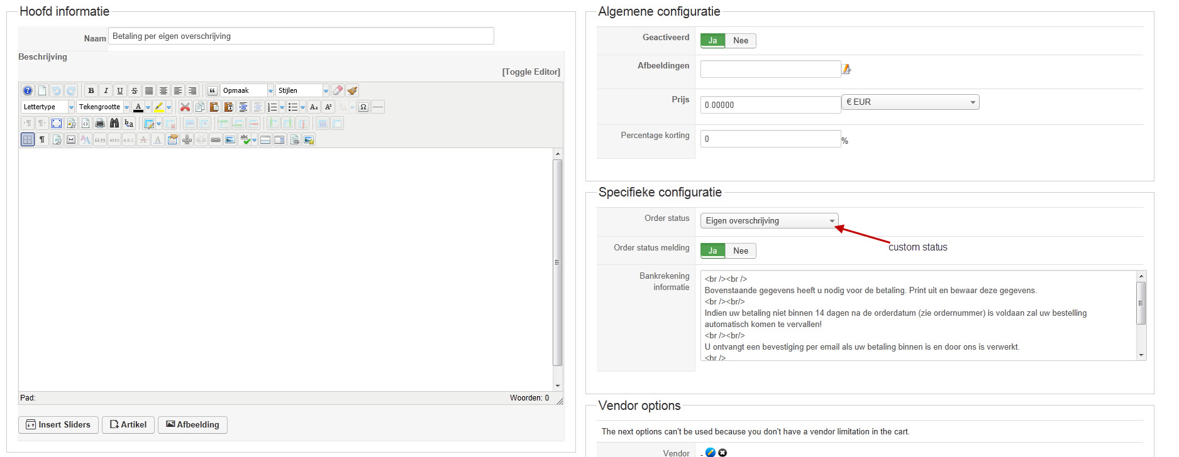This screenshot has height=457, width=1179.
Task: Open the EUR currency dropdown
Action: [x=910, y=102]
